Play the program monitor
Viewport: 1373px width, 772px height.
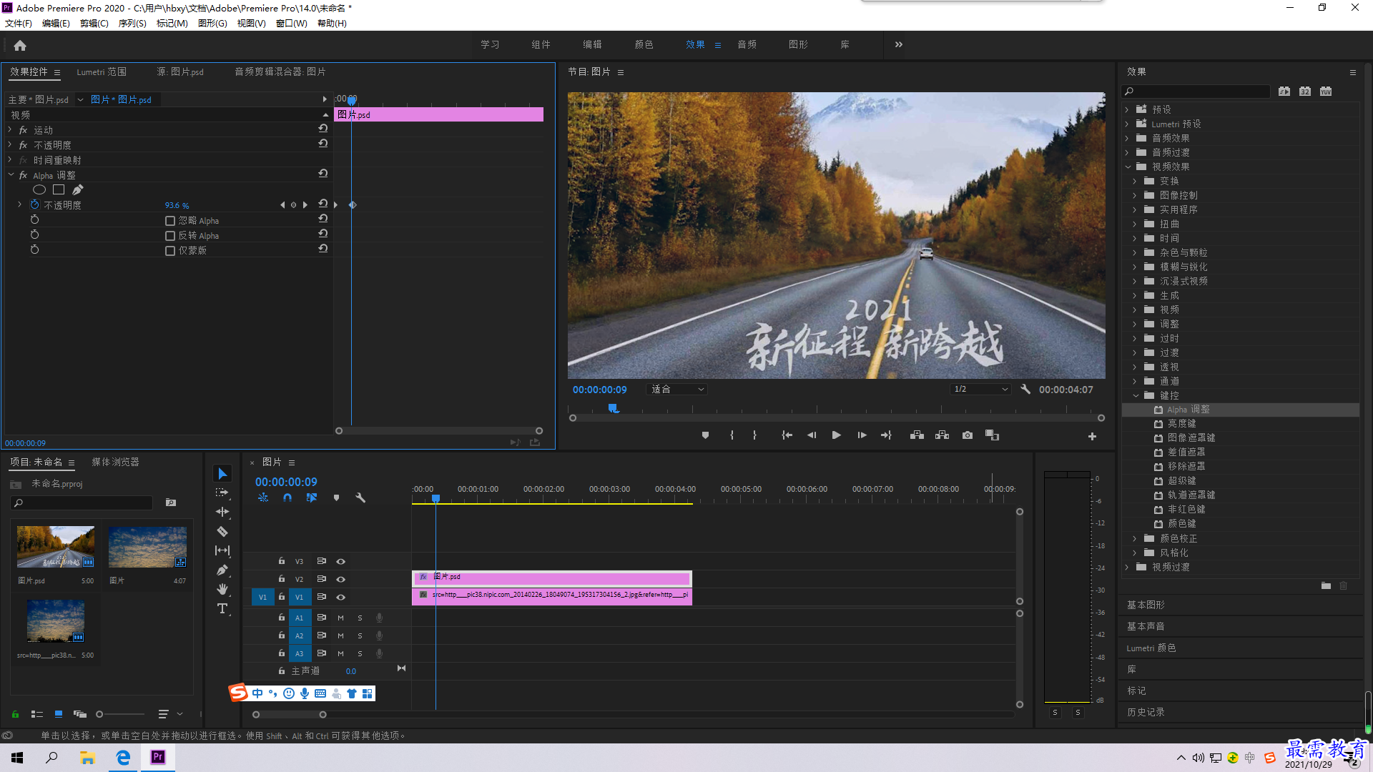tap(836, 435)
